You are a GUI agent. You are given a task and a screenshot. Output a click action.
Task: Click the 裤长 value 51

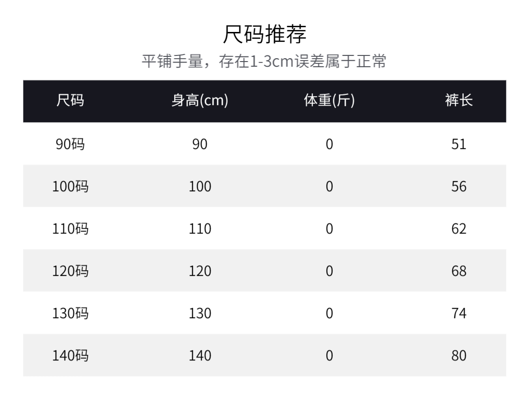[x=459, y=144]
